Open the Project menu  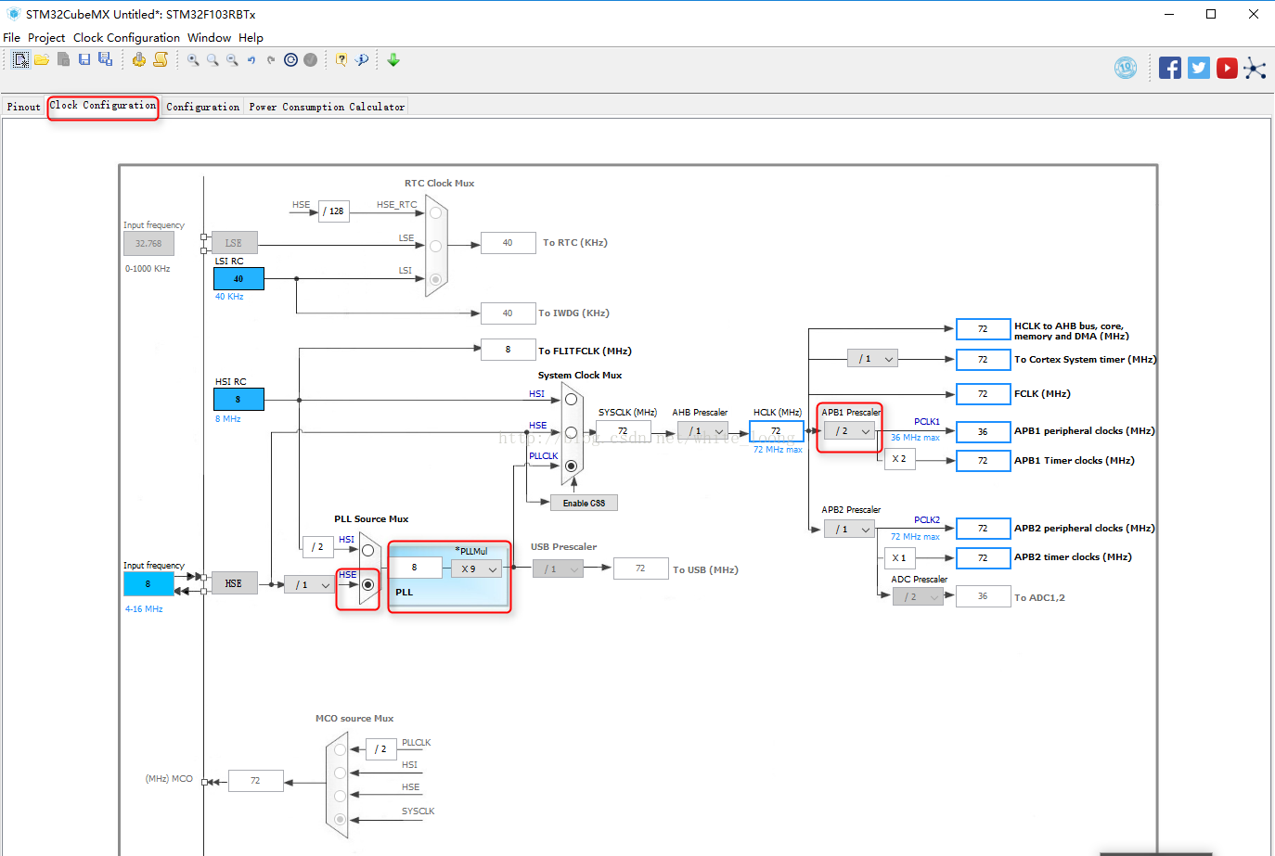46,38
